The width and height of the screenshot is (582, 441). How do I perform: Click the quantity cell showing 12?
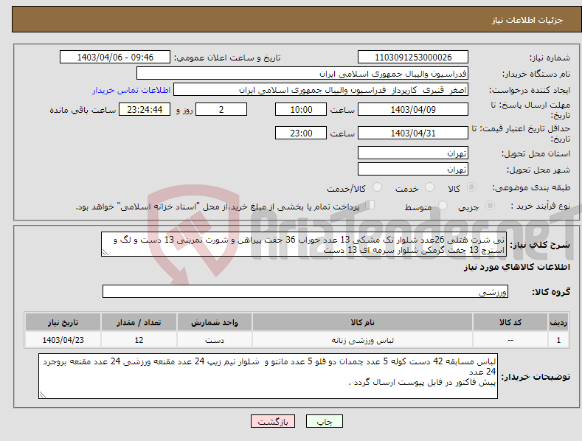coord(139,340)
